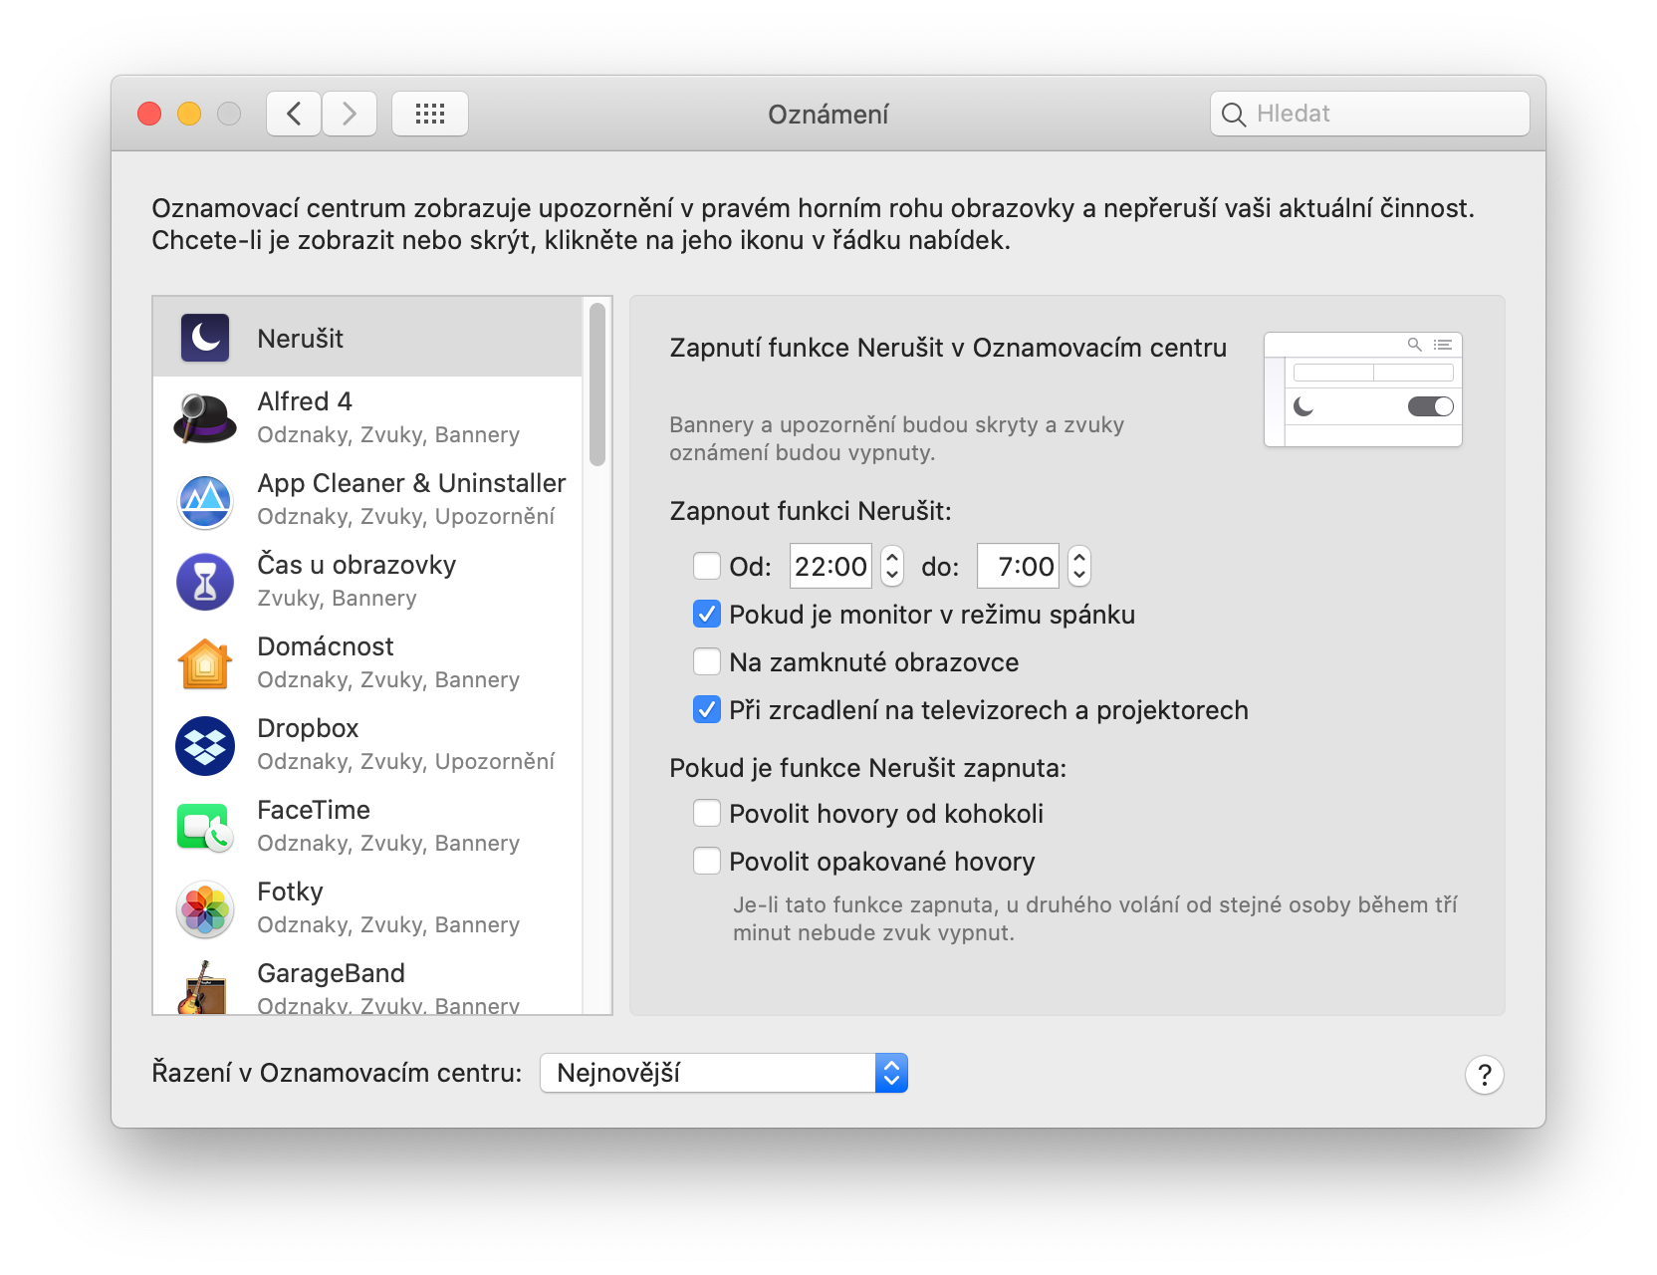Enable Povolit opakované hovory
Viewport: 1657px width, 1275px height.
point(707,861)
